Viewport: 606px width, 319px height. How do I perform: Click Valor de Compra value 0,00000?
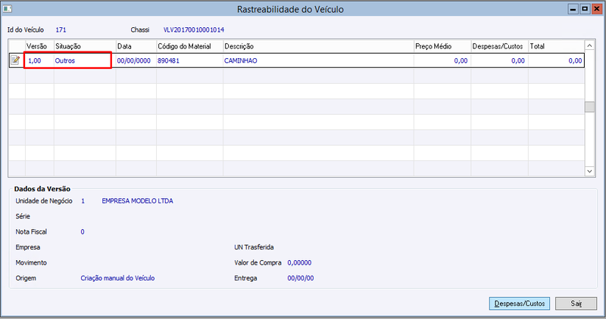click(x=299, y=262)
